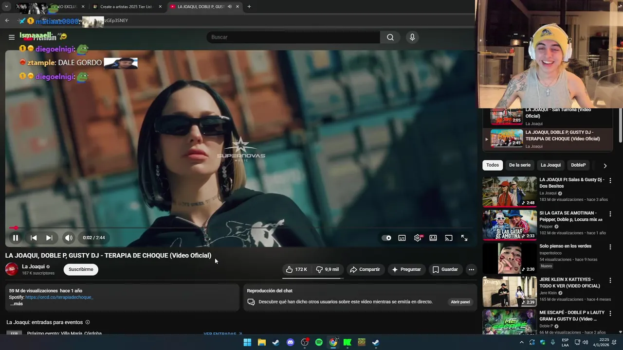Click the Preguntar button
This screenshot has width=623, height=350.
tap(406, 269)
